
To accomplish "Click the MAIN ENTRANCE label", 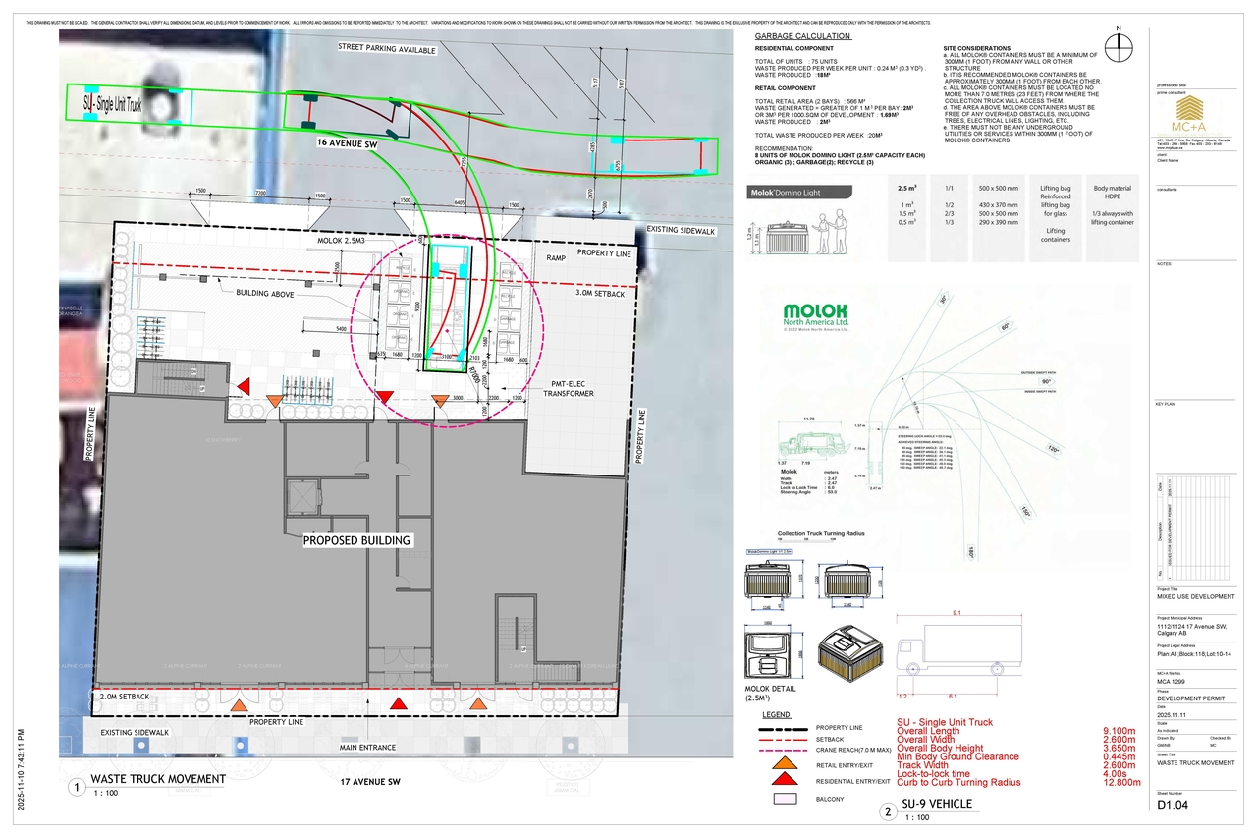I will pyautogui.click(x=370, y=747).
